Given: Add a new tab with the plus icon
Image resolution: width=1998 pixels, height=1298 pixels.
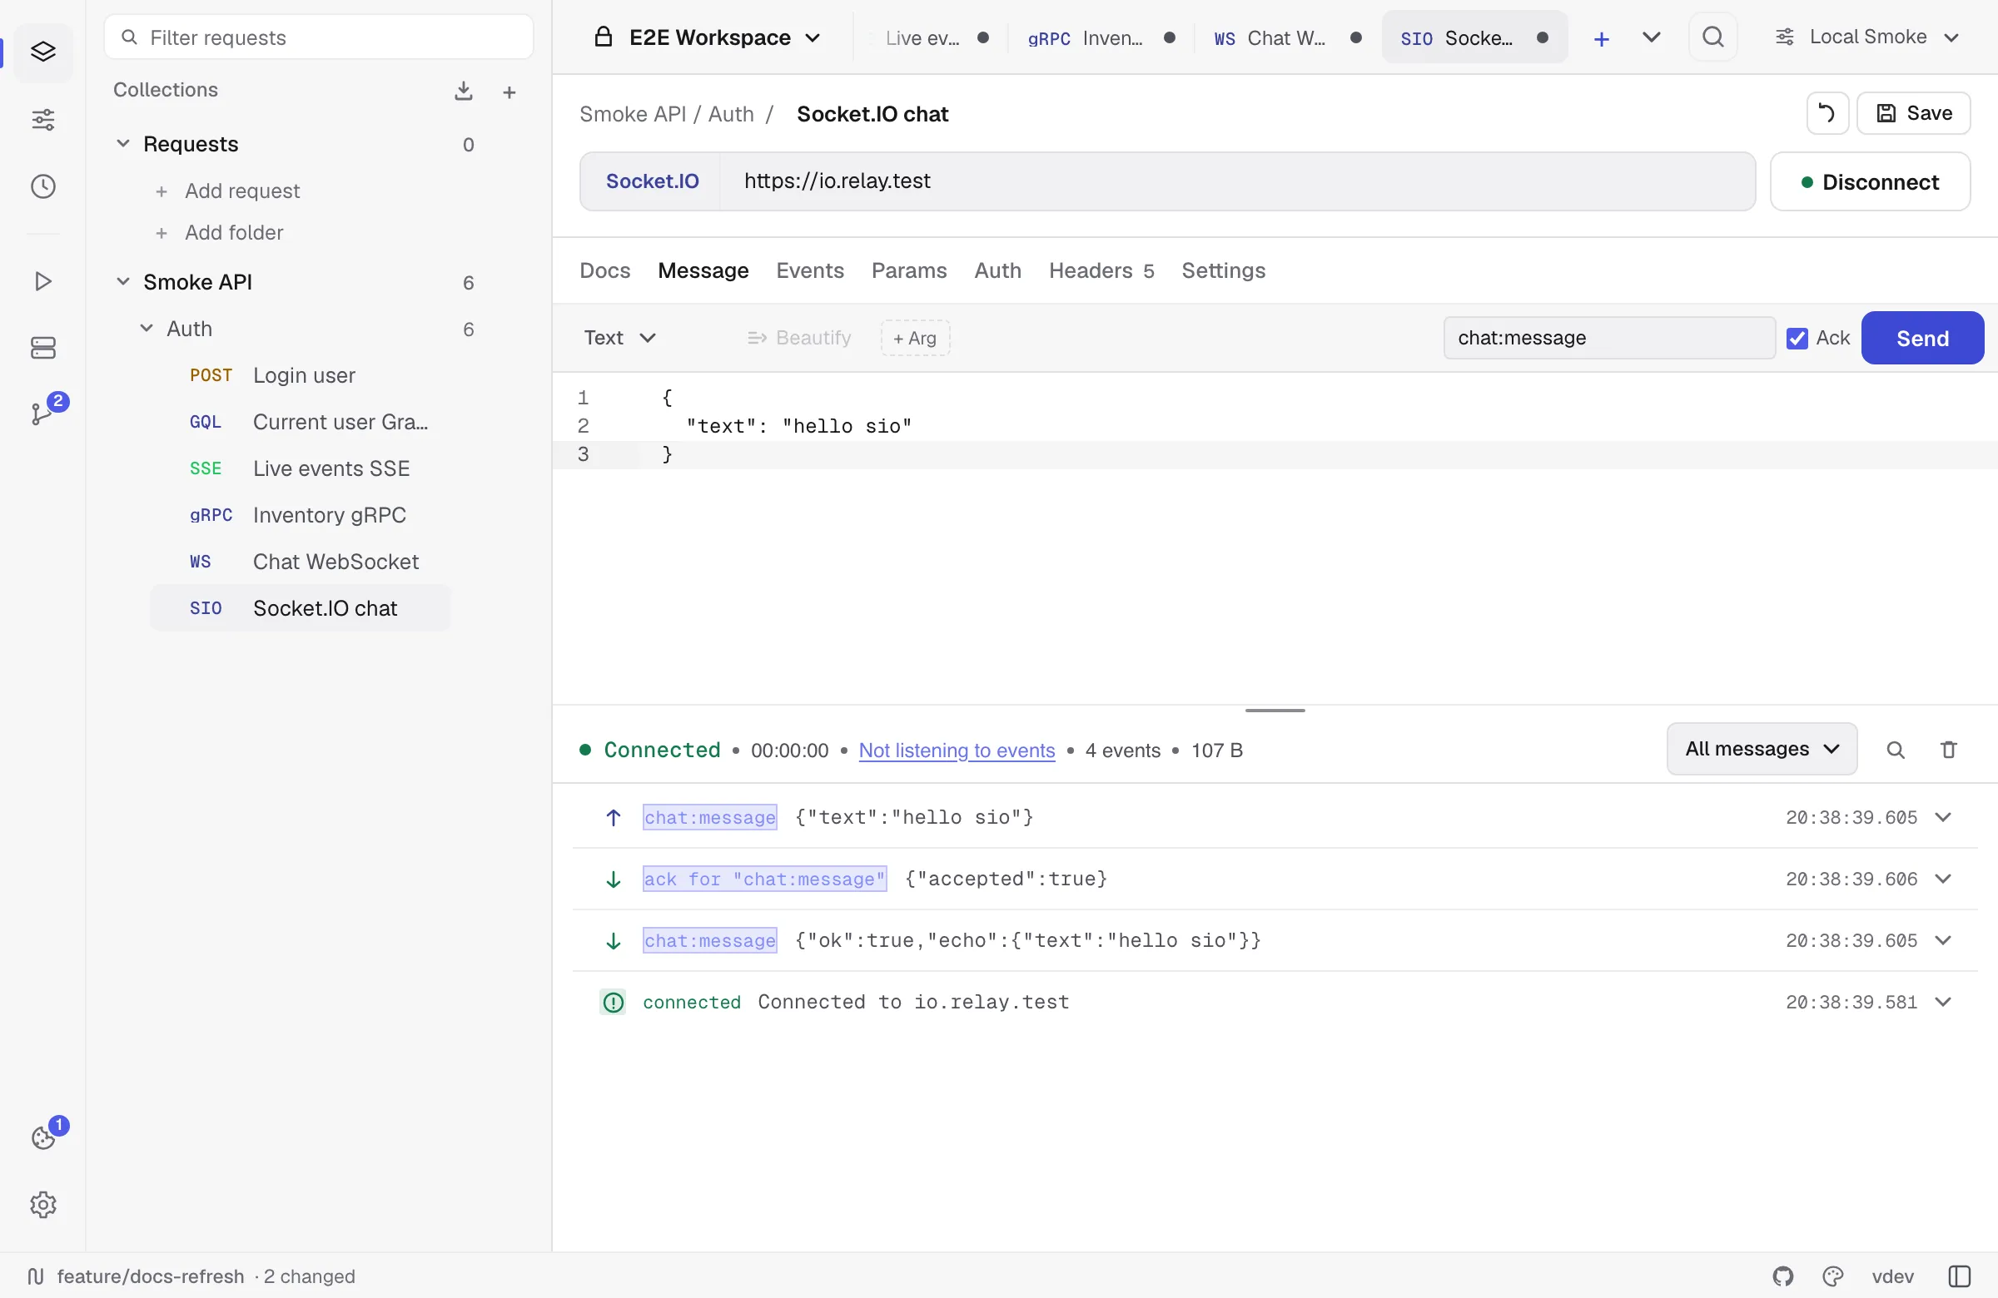Looking at the screenshot, I should click(1601, 38).
